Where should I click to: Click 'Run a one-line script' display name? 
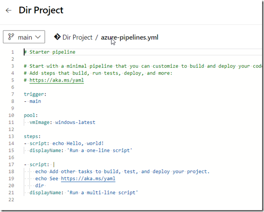(x=100, y=150)
